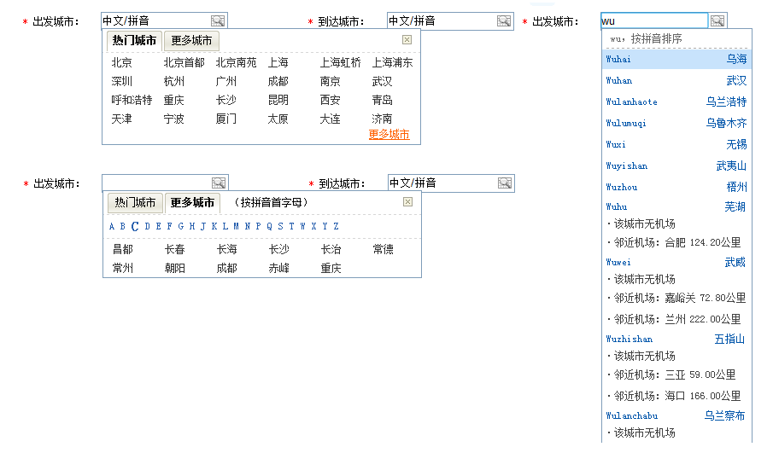This screenshot has height=476, width=773.
Task: Select 广州 city
Action: pyautogui.click(x=226, y=81)
